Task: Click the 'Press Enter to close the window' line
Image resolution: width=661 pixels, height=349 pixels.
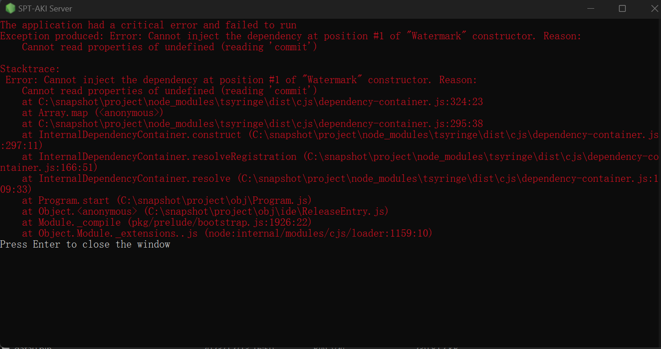Action: (85, 244)
